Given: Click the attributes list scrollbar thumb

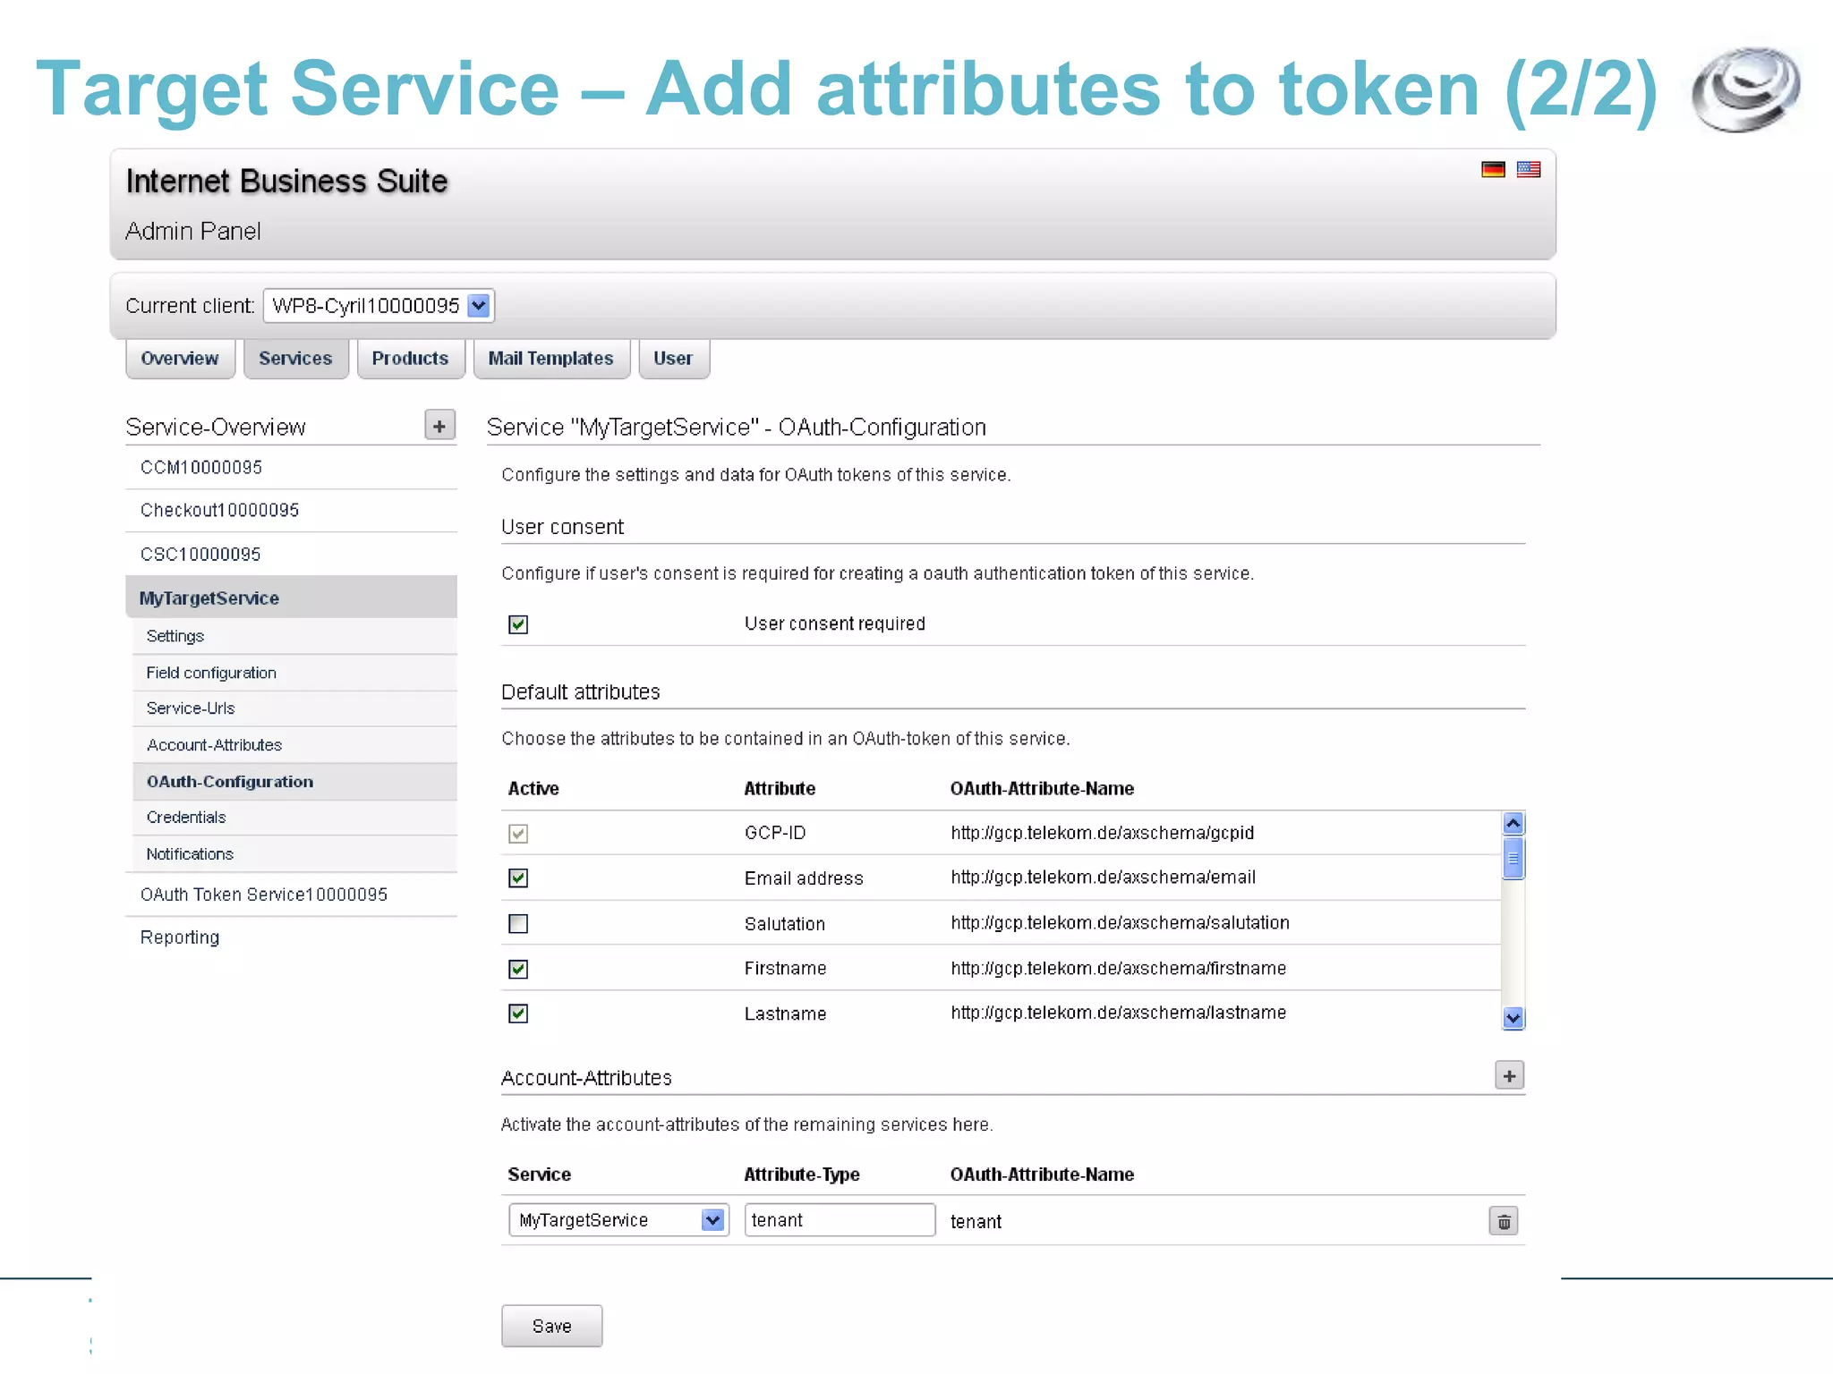Looking at the screenshot, I should coord(1513,859).
